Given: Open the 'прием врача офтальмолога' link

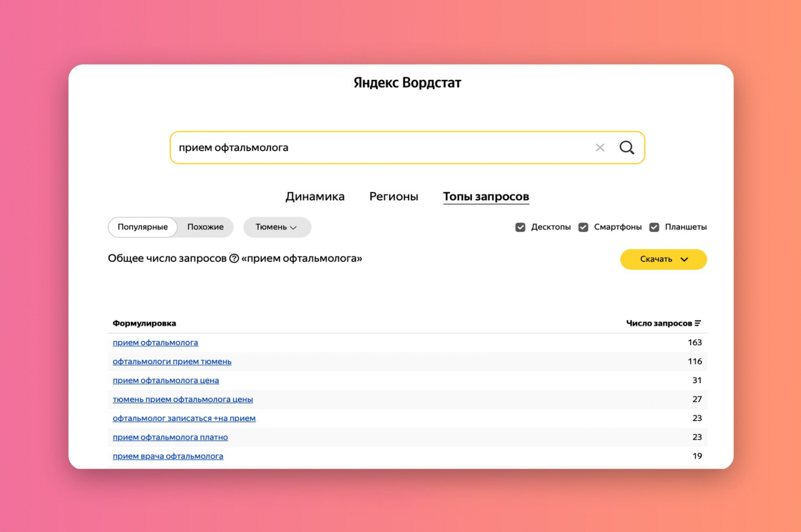Looking at the screenshot, I should (x=168, y=456).
